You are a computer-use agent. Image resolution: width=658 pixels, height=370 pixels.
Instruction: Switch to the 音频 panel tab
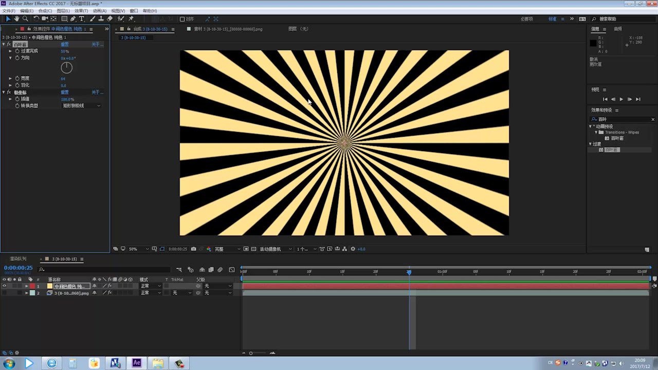pyautogui.click(x=618, y=29)
